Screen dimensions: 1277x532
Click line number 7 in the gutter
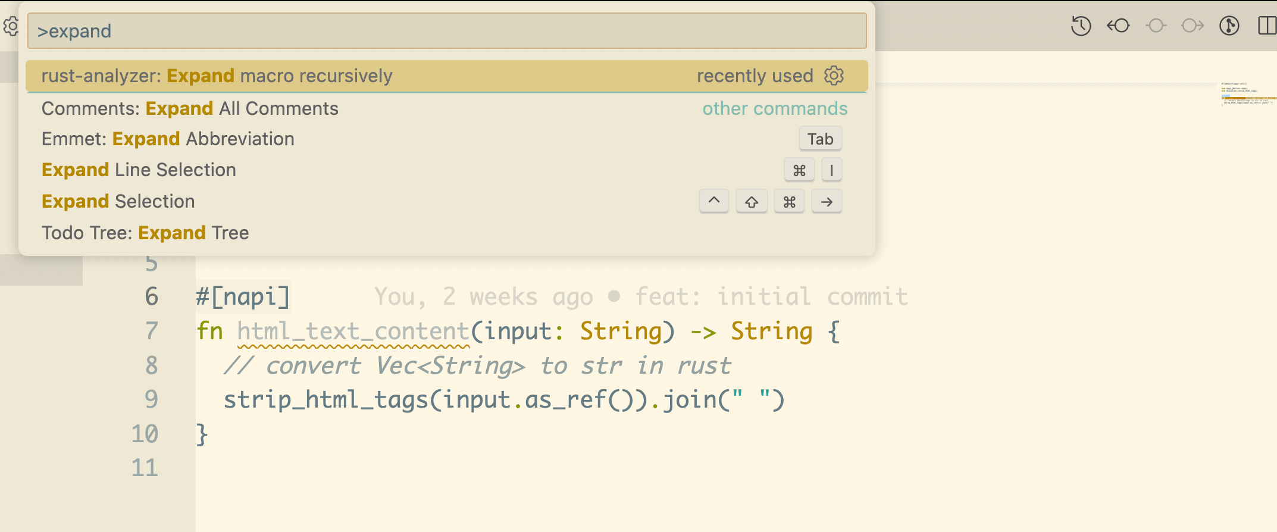[x=152, y=331]
